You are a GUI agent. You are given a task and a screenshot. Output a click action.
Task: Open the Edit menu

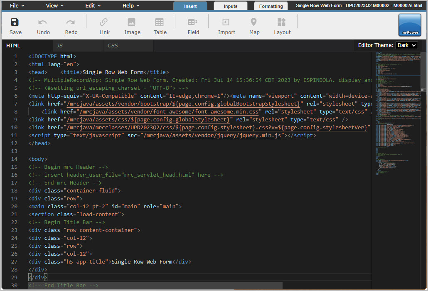click(93, 5)
